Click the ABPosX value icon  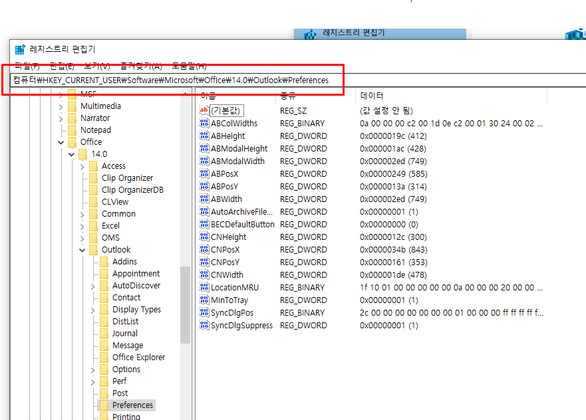click(204, 174)
